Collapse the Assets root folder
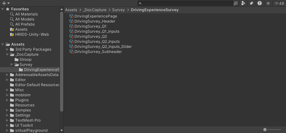The width and height of the screenshot is (286, 133). (x=3, y=44)
